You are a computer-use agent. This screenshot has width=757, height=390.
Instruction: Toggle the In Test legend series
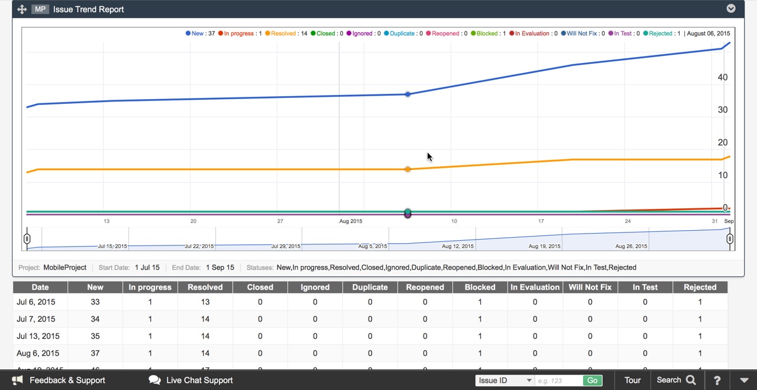[624, 34]
